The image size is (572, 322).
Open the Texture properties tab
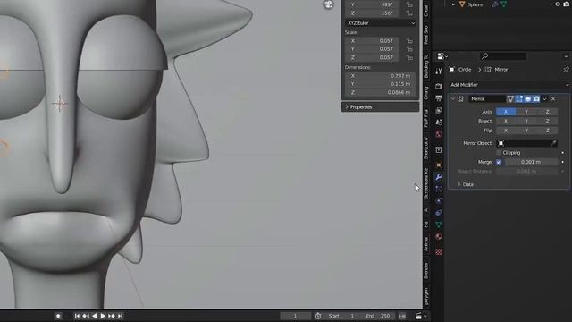coord(439,252)
